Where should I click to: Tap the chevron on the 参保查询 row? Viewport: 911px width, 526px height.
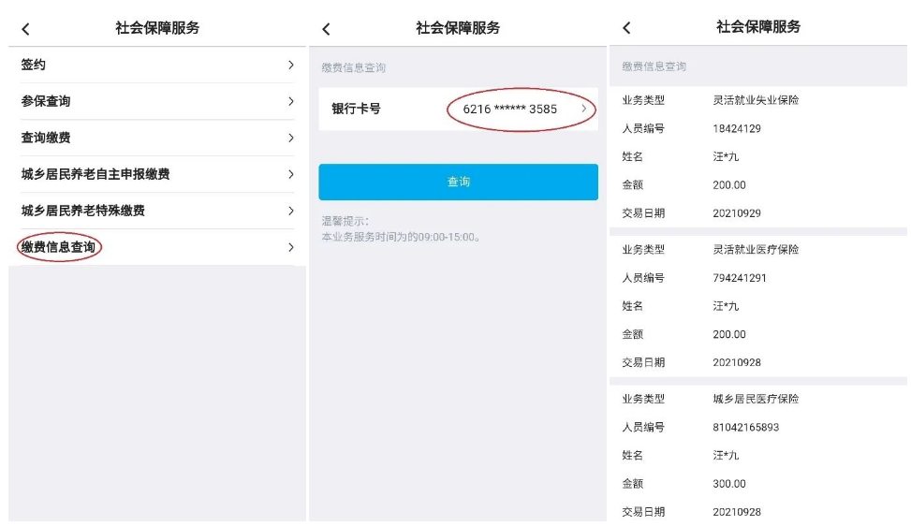pyautogui.click(x=291, y=102)
